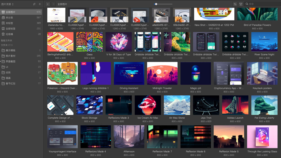281x158 pixels.
Task: Click the 未分类 question-mark box icon
Action: (x=3, y=17)
